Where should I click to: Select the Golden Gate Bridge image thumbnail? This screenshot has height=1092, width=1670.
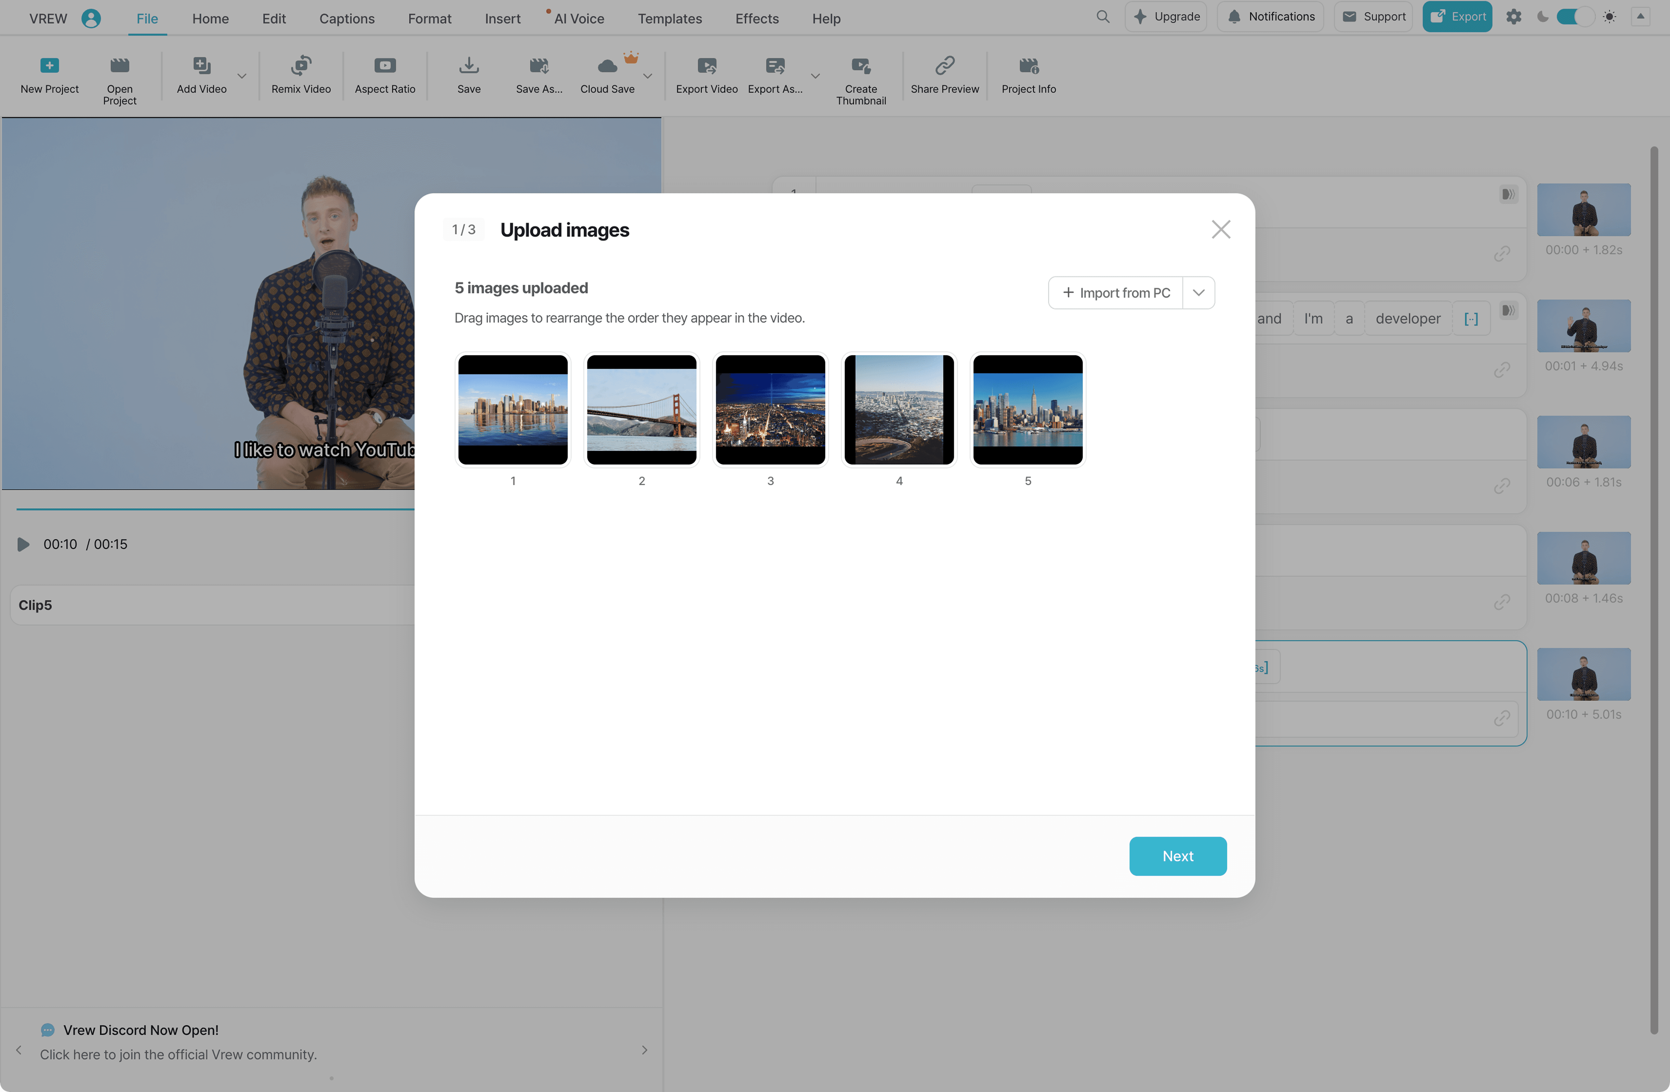(x=641, y=410)
